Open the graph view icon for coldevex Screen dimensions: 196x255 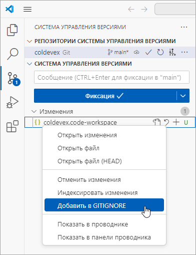[x=172, y=53]
